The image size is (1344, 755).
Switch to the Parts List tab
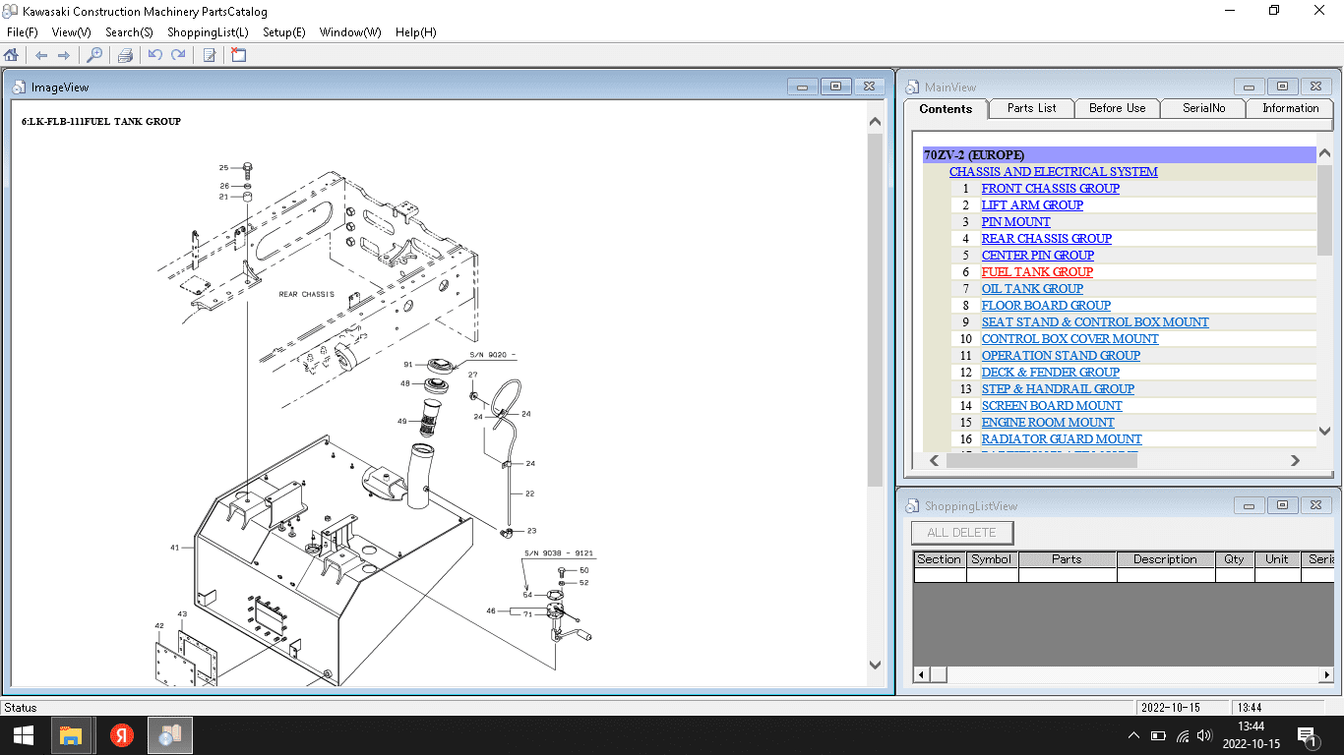tap(1031, 108)
